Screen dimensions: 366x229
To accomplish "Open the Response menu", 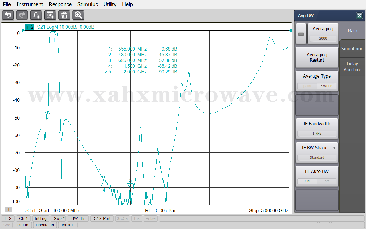I will (x=60, y=4).
